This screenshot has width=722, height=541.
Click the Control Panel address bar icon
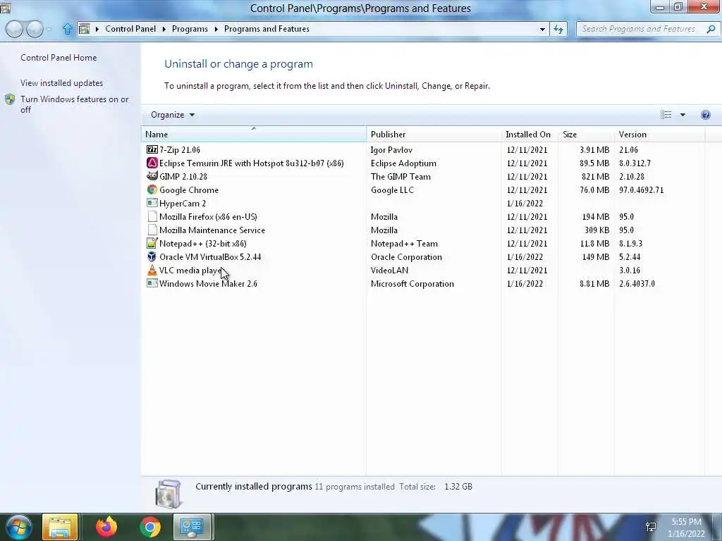[85, 29]
